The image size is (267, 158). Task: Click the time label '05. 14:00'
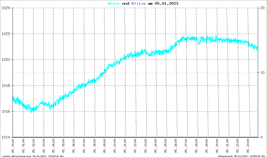pyautogui.click(x=156, y=146)
